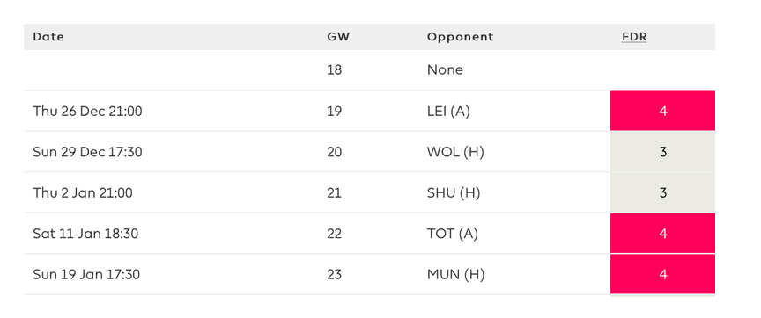Click gameweek number 23
The image size is (761, 318).
click(x=335, y=274)
